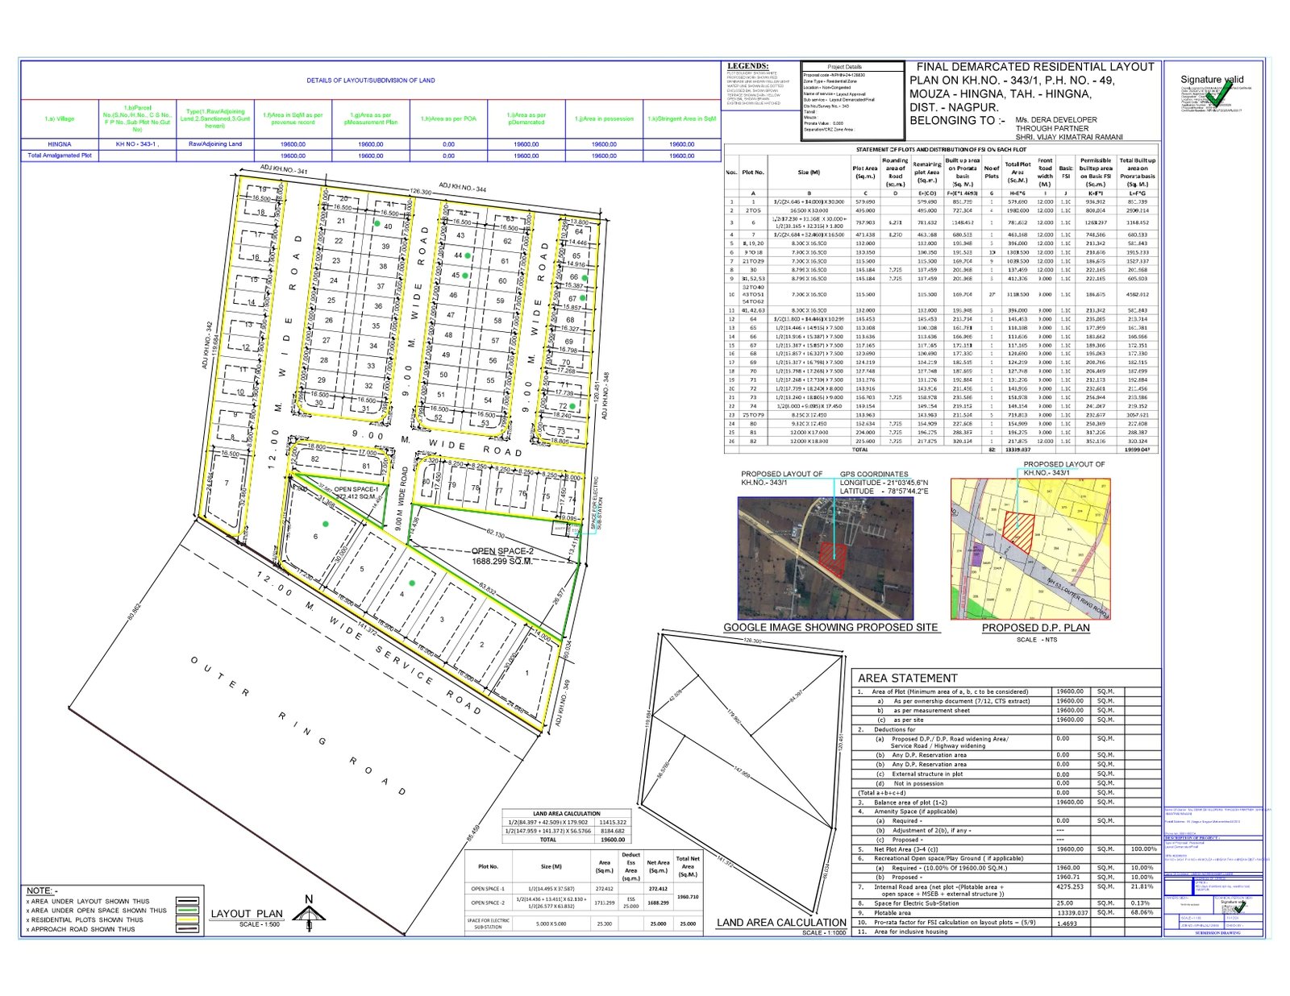Select the green dot on plot 40

tap(377, 222)
